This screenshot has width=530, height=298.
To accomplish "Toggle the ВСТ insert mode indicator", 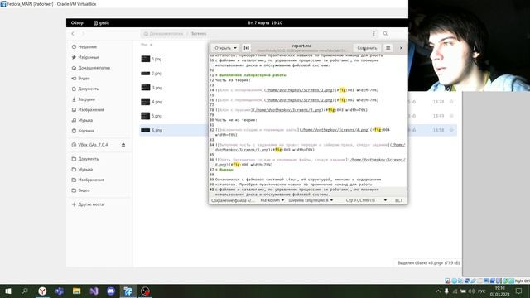I will pyautogui.click(x=399, y=200).
